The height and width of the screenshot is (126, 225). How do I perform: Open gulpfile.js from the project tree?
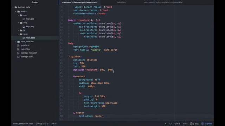tap(25, 45)
